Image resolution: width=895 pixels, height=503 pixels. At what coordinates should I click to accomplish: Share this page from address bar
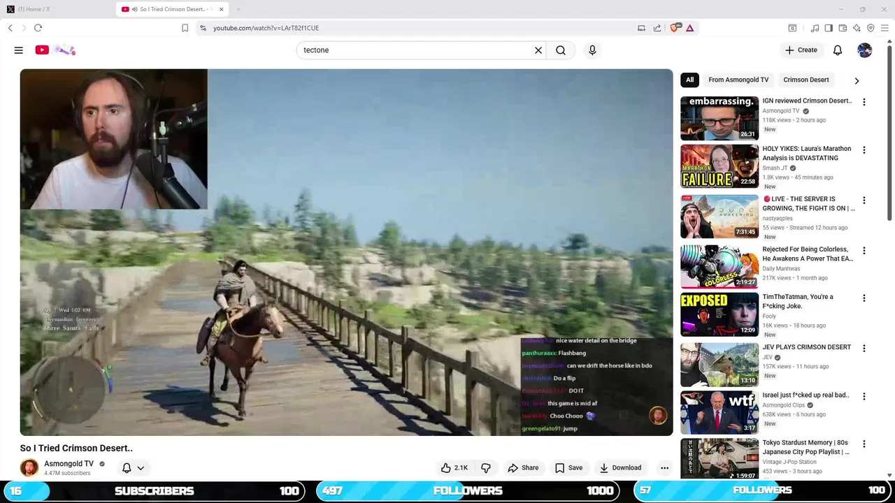pos(657,28)
